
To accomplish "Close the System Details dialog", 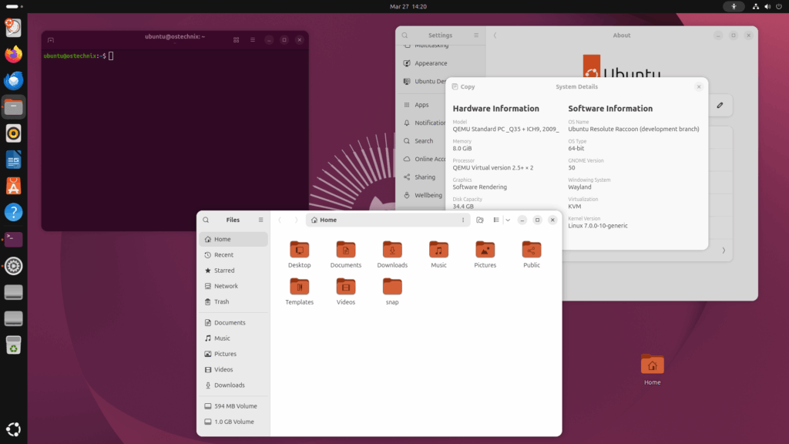I will (x=698, y=86).
